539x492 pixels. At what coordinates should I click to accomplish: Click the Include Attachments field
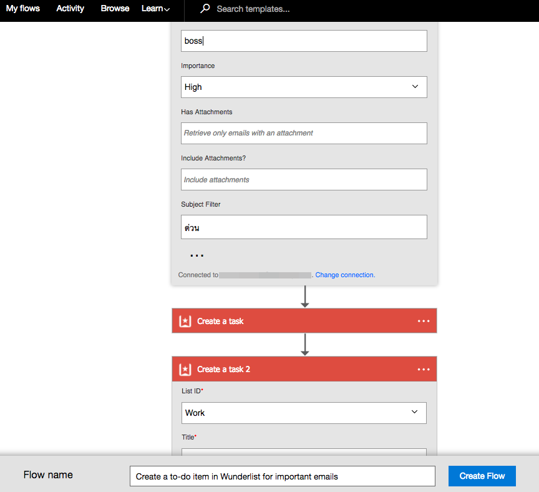[x=304, y=179]
